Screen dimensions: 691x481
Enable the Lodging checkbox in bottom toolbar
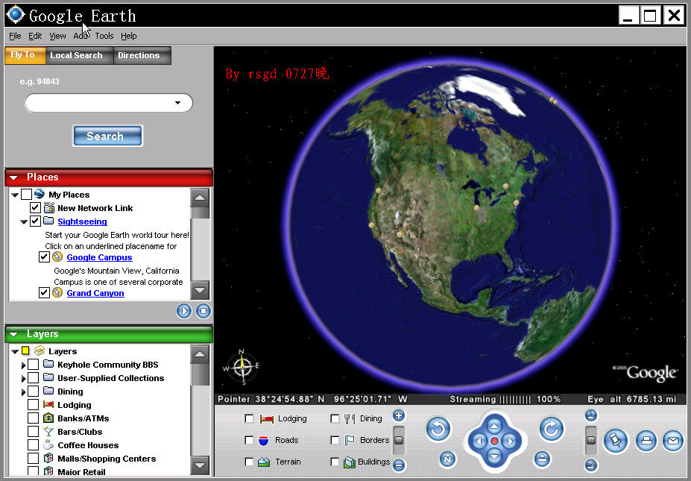249,418
